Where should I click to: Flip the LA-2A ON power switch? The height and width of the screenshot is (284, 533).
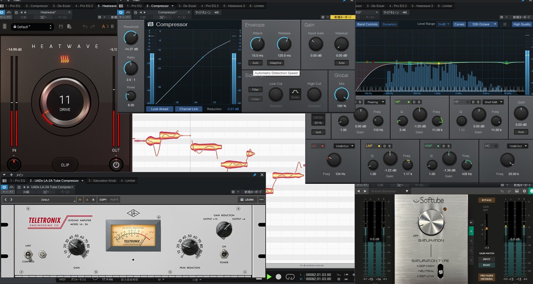coord(224,255)
